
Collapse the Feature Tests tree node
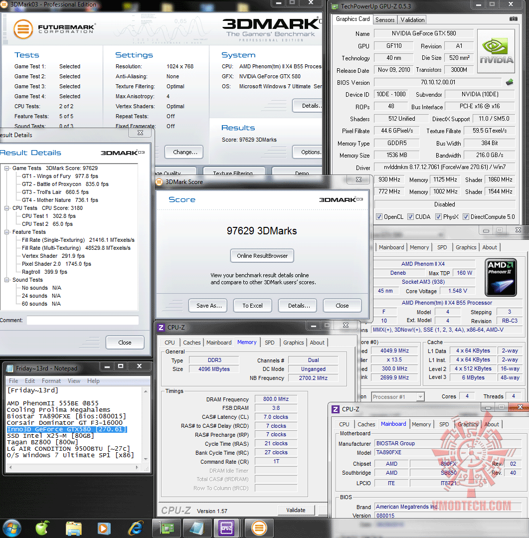click(6, 232)
